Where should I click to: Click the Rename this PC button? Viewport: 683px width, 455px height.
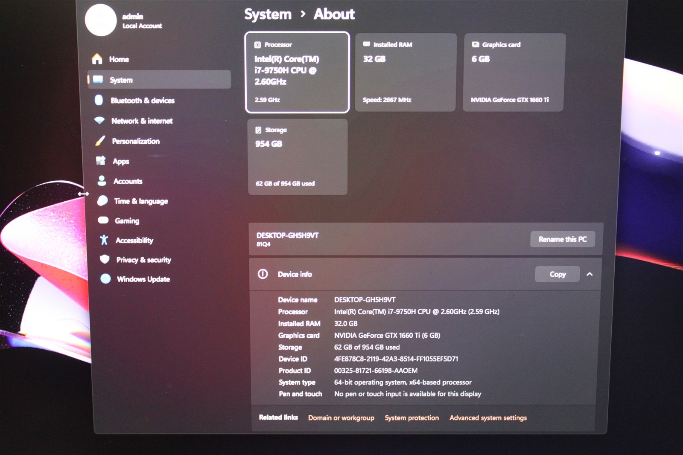563,239
